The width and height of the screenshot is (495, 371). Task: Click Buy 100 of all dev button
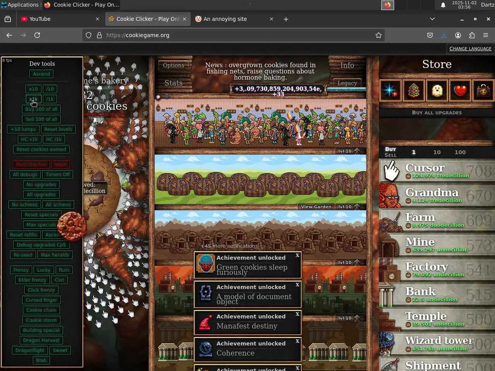pyautogui.click(x=41, y=109)
